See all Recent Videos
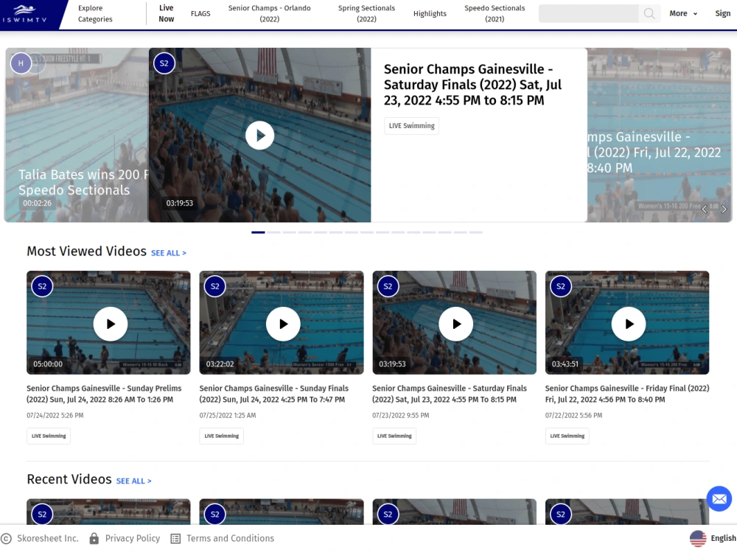 [x=133, y=481]
